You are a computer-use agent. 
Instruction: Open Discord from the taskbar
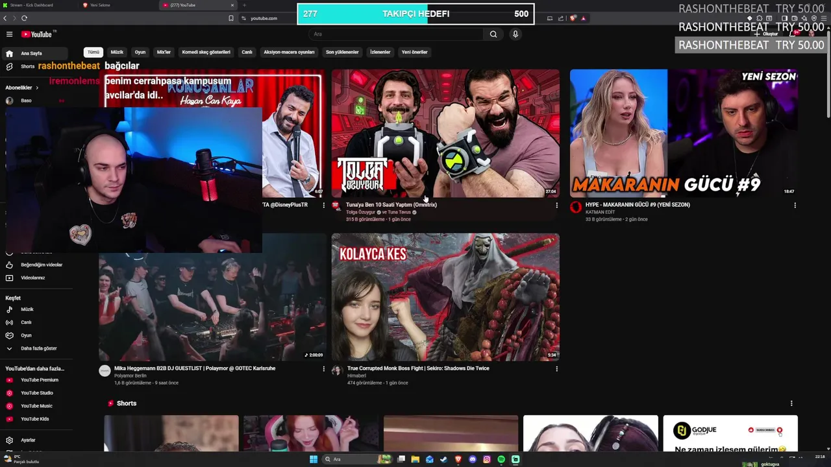[473, 459]
